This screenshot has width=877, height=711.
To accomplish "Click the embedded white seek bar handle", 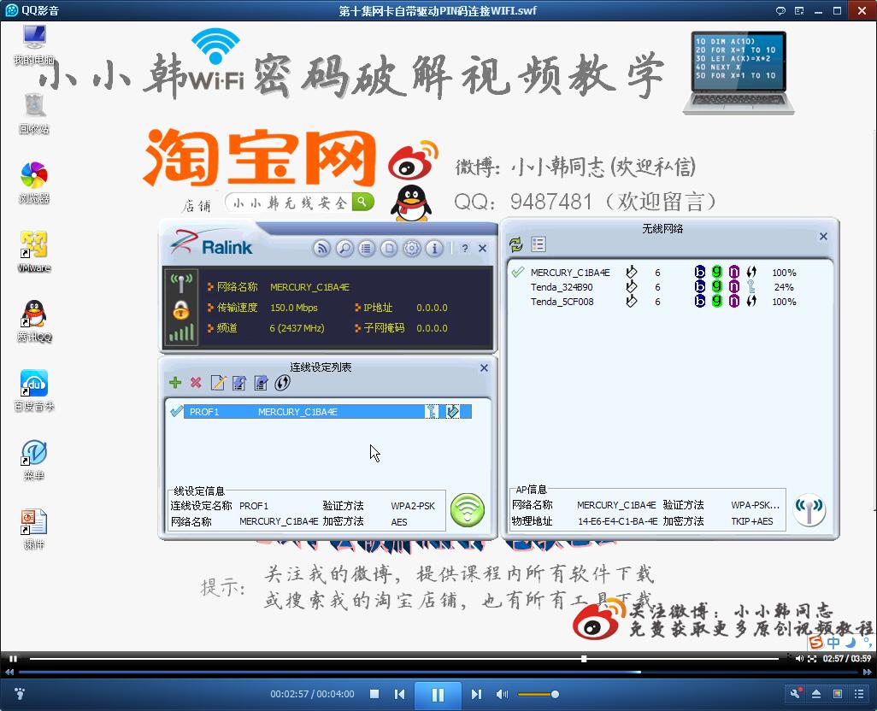I will [x=584, y=659].
